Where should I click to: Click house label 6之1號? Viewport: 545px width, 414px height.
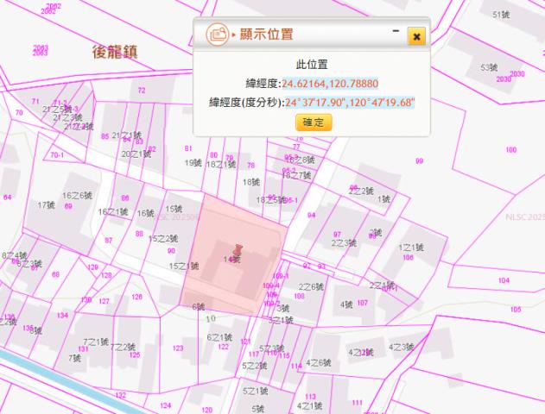[219, 337]
